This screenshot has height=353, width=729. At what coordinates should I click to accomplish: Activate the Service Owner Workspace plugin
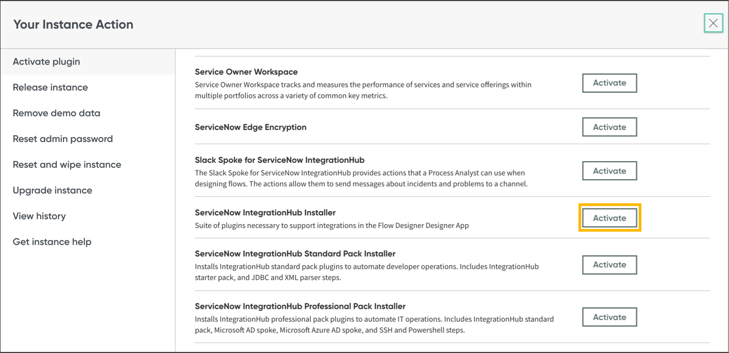click(x=609, y=83)
